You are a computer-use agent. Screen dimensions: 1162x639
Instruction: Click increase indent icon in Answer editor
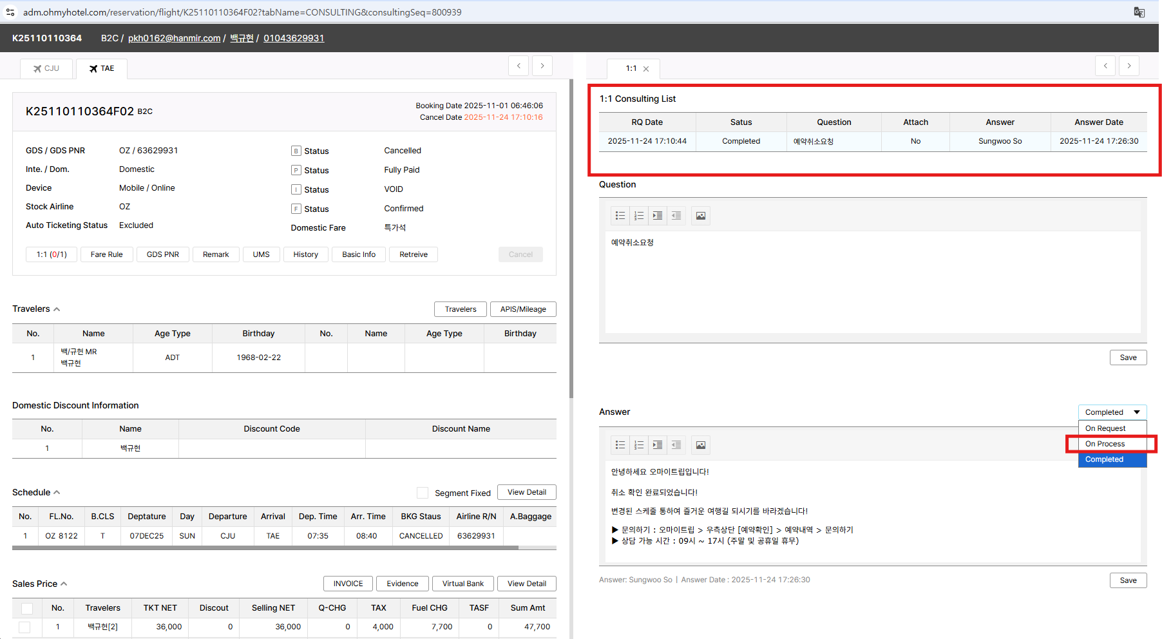point(657,445)
